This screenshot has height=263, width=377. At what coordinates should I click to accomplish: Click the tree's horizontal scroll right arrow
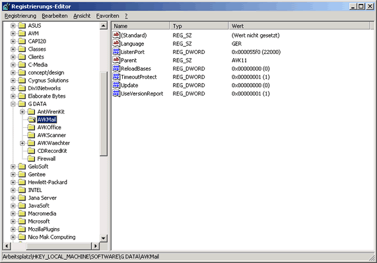click(96, 246)
